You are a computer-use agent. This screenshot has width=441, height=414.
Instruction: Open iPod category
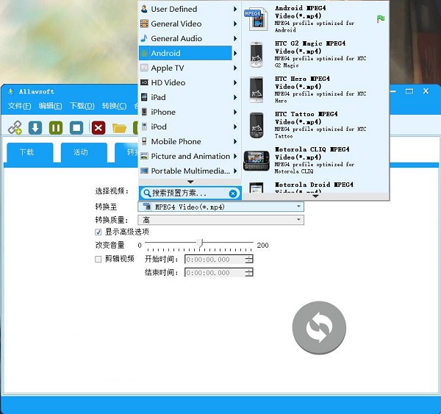pyautogui.click(x=189, y=126)
